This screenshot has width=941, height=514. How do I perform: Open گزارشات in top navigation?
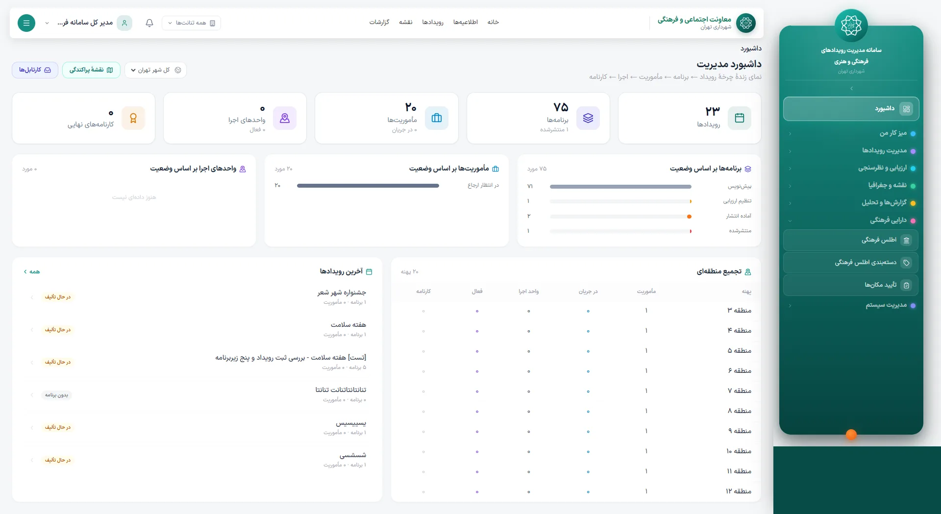[x=379, y=23]
